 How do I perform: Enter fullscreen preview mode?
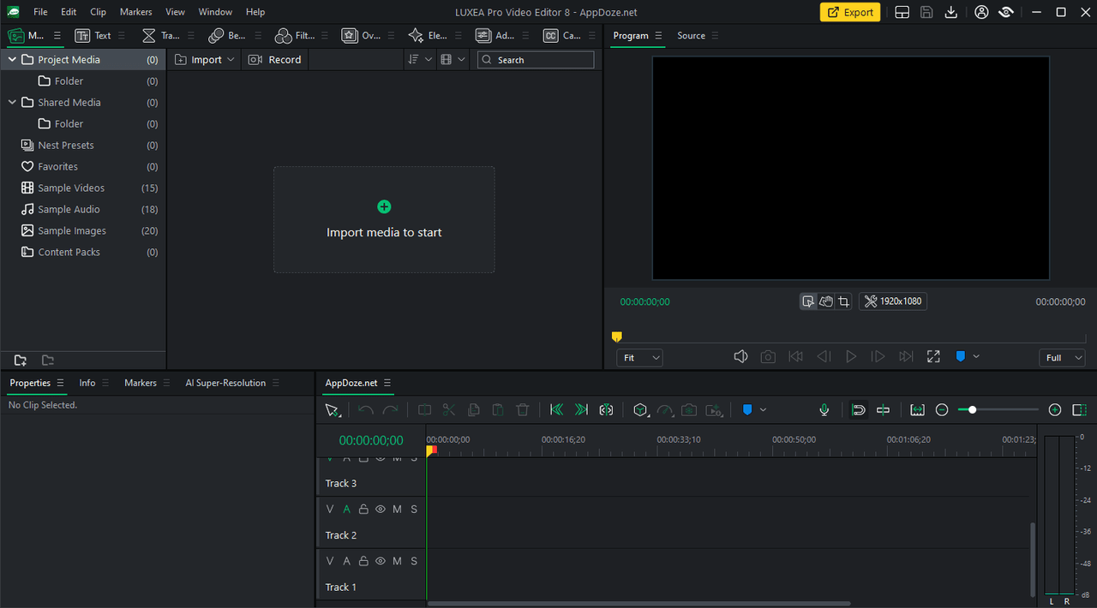point(933,357)
